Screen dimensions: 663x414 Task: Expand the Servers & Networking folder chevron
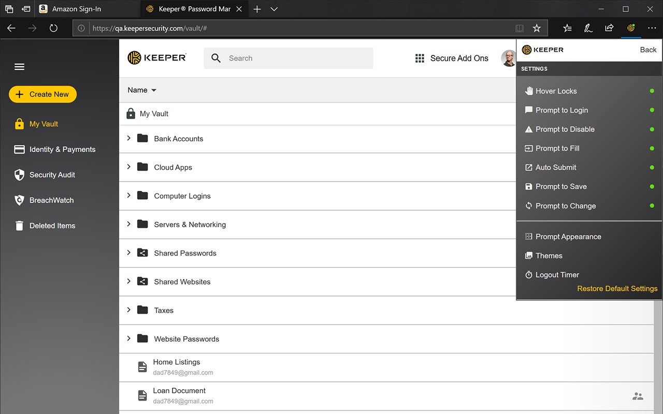pyautogui.click(x=129, y=224)
